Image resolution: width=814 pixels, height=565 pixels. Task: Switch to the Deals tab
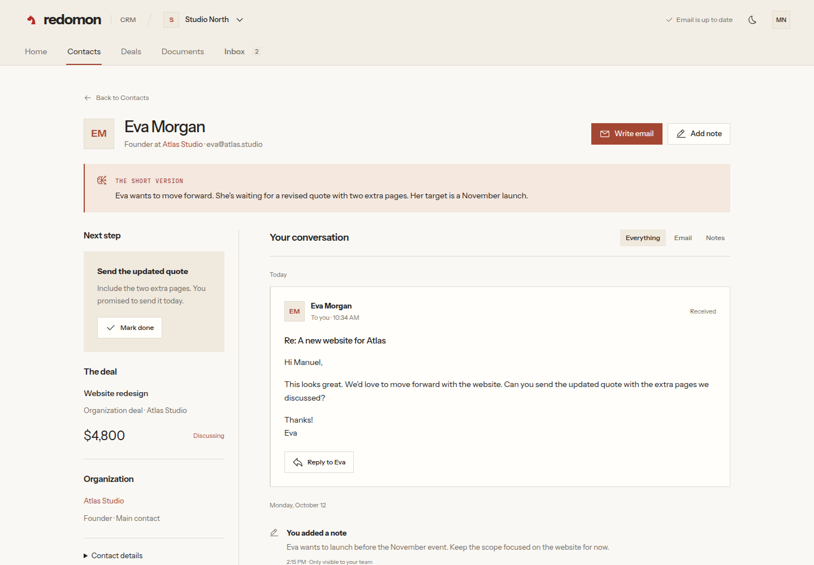131,51
